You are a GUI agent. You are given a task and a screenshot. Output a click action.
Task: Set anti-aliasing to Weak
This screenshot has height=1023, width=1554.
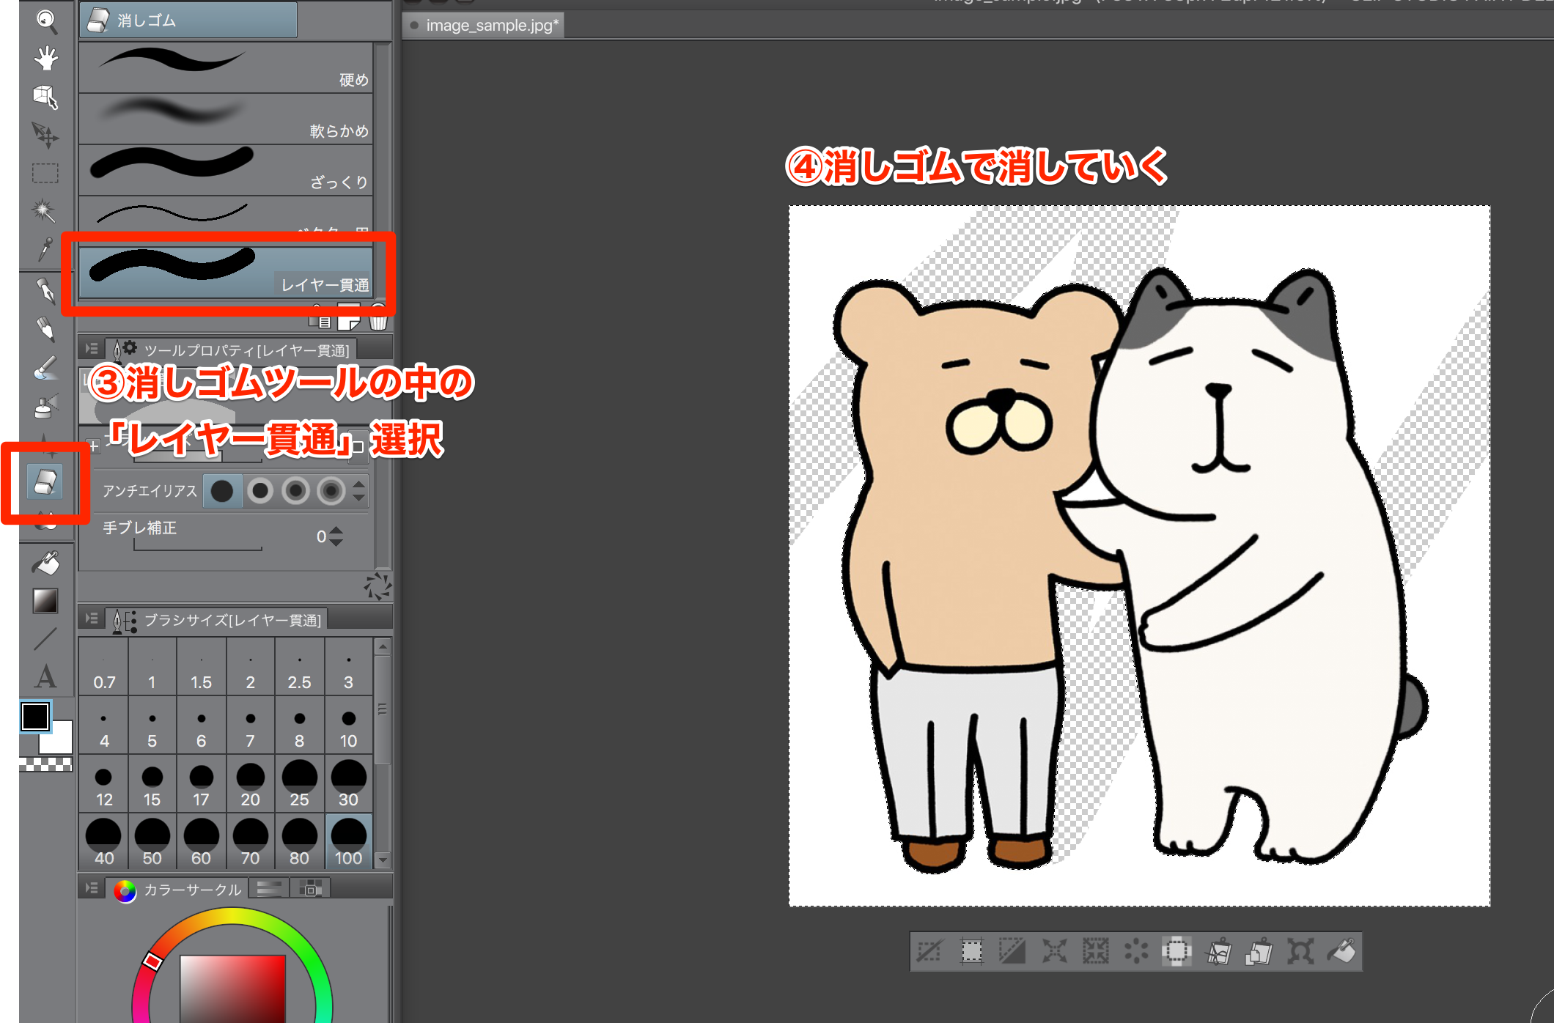259,491
